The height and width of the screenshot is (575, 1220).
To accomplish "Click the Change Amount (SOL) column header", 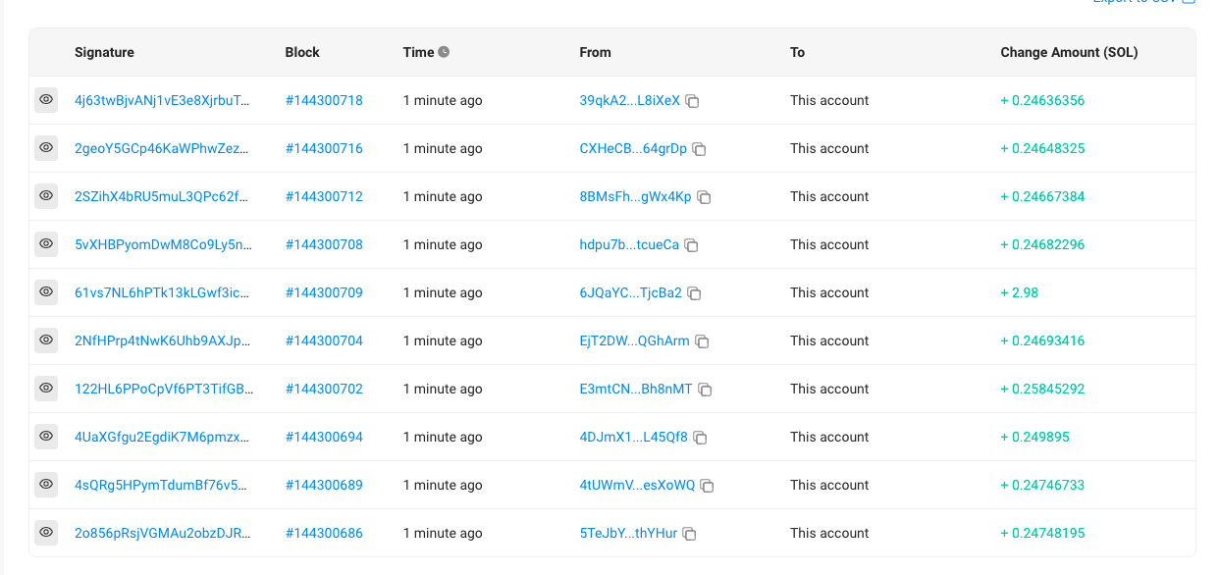I will (1069, 52).
